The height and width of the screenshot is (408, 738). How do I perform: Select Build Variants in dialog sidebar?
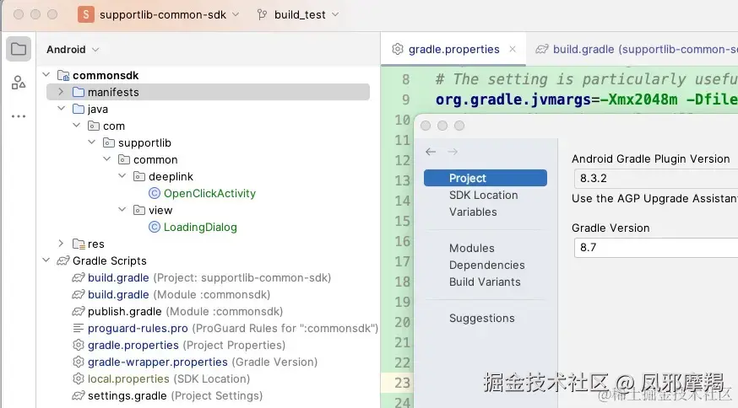click(x=485, y=282)
